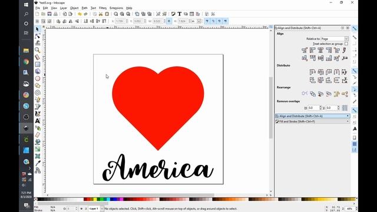This screenshot has width=377, height=212.
Task: Center on vertical axis align icon
Action: tap(320, 50)
